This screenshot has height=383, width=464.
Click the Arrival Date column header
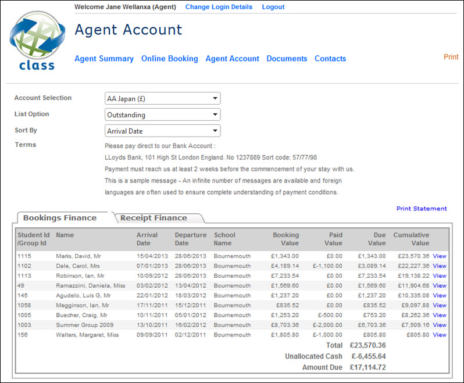147,239
